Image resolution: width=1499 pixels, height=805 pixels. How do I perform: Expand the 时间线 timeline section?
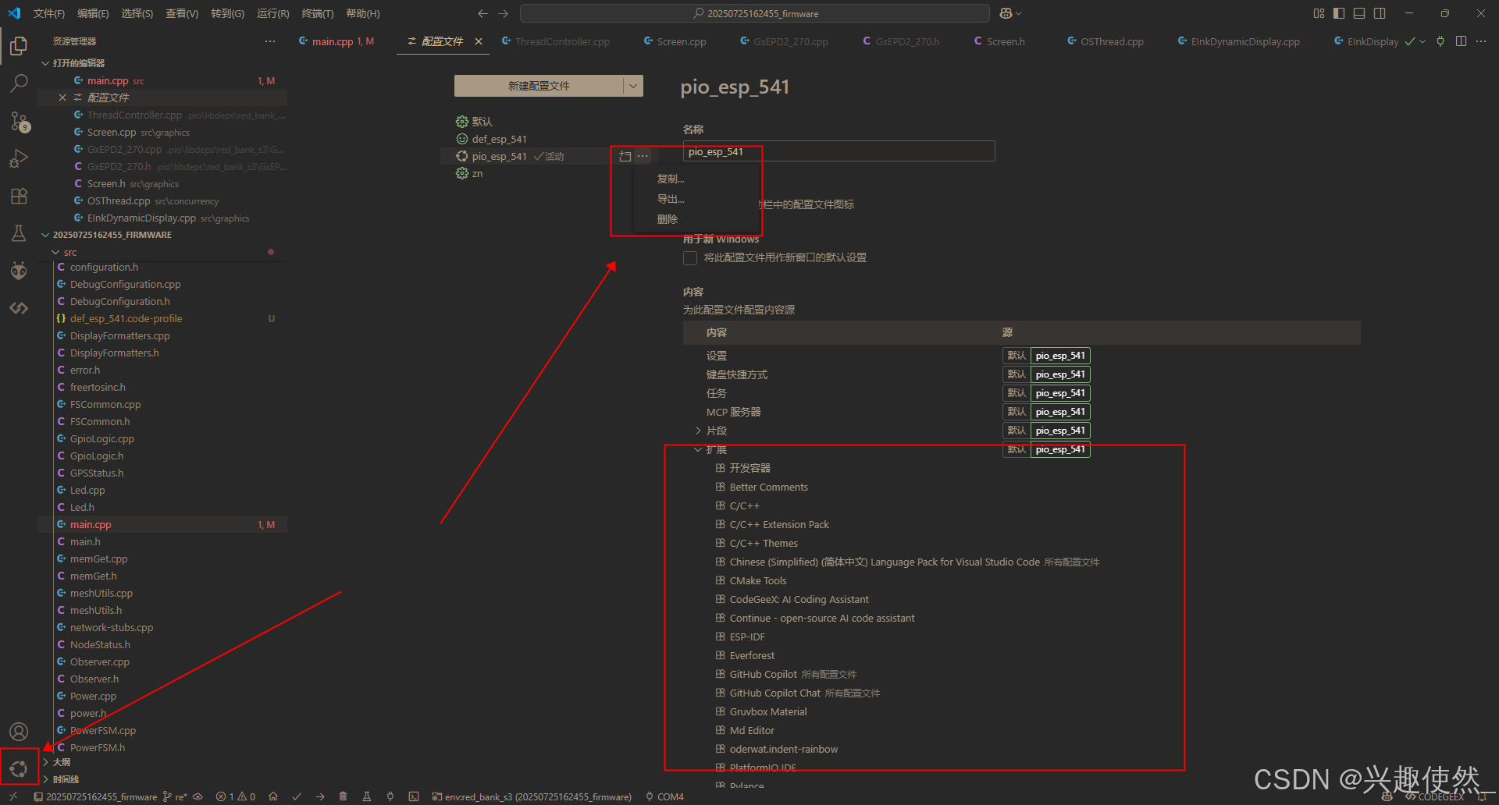tap(45, 779)
